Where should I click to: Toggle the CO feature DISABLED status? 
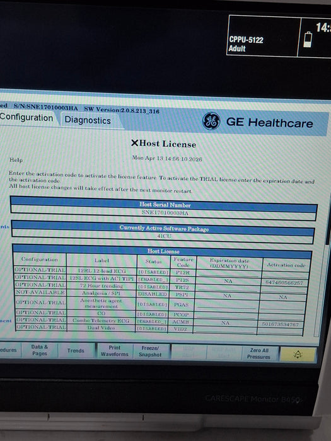click(153, 314)
